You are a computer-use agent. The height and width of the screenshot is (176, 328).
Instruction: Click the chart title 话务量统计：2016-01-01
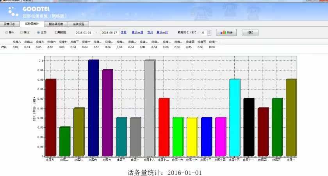[164, 172]
